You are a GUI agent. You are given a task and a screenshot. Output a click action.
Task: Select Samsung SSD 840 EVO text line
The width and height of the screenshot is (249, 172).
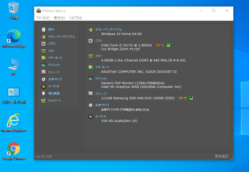coord(138,98)
